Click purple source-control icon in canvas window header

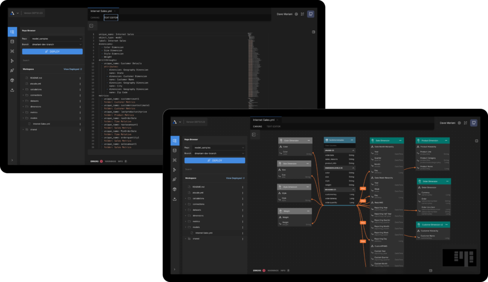pyautogui.click(x=474, y=123)
